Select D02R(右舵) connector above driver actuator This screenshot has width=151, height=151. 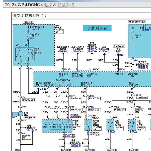click(75, 117)
